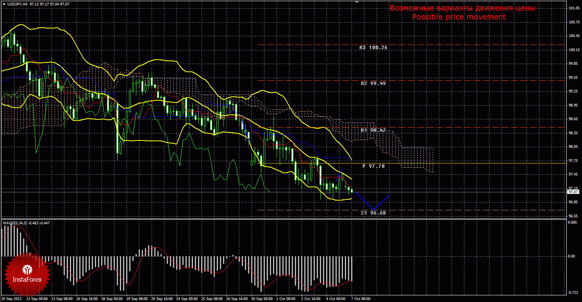
Task: Click the red 'Possible price movement' caption
Action: (459, 17)
